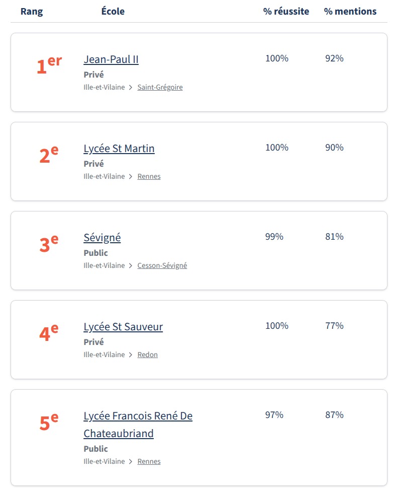The height and width of the screenshot is (491, 393).
Task: Click the chevron before Redon
Action: point(131,355)
